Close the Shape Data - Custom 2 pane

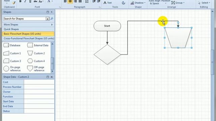[52, 77]
